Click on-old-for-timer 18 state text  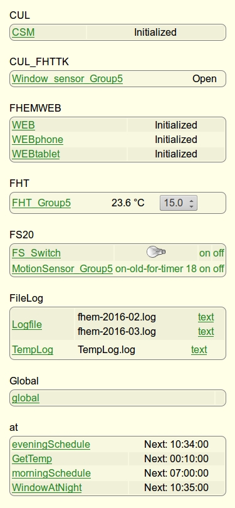pyautogui.click(x=156, y=269)
